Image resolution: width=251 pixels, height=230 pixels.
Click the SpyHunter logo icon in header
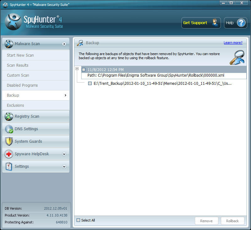coord(13,22)
